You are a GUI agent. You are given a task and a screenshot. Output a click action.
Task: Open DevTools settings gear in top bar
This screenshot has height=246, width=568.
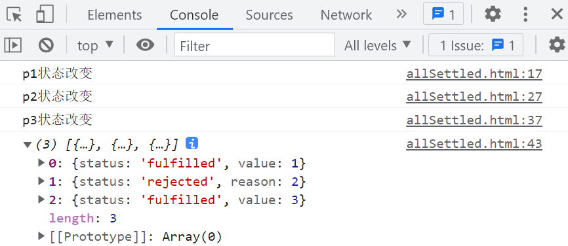[x=493, y=14]
